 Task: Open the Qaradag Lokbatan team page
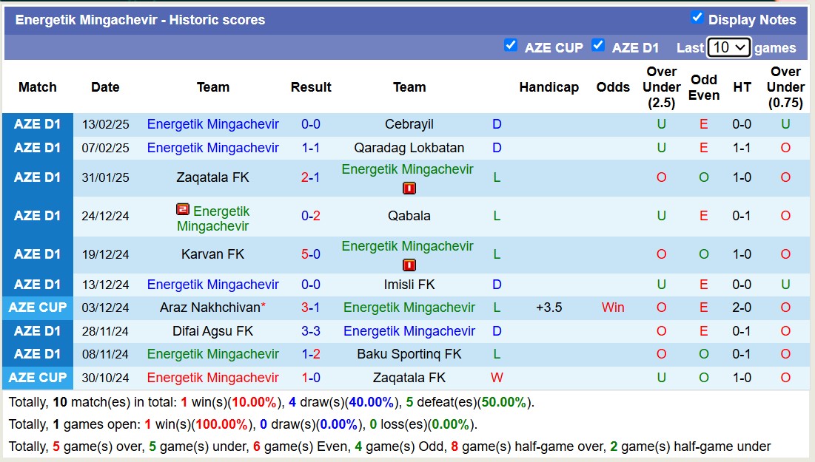(x=409, y=148)
